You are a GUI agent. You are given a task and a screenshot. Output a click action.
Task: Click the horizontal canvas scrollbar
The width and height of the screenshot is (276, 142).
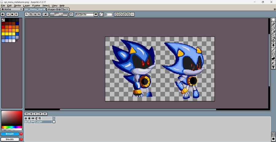click(x=138, y=109)
